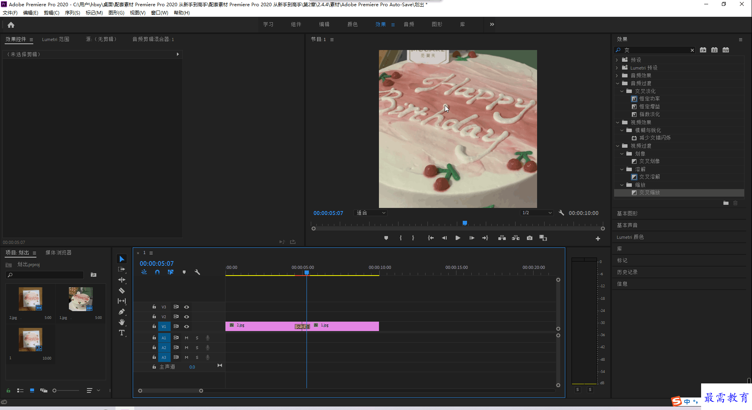752x410 pixels.
Task: Collapse the 音频过渡 folder
Action: tap(618, 83)
